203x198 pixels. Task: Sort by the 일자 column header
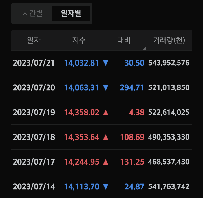coord(34,40)
